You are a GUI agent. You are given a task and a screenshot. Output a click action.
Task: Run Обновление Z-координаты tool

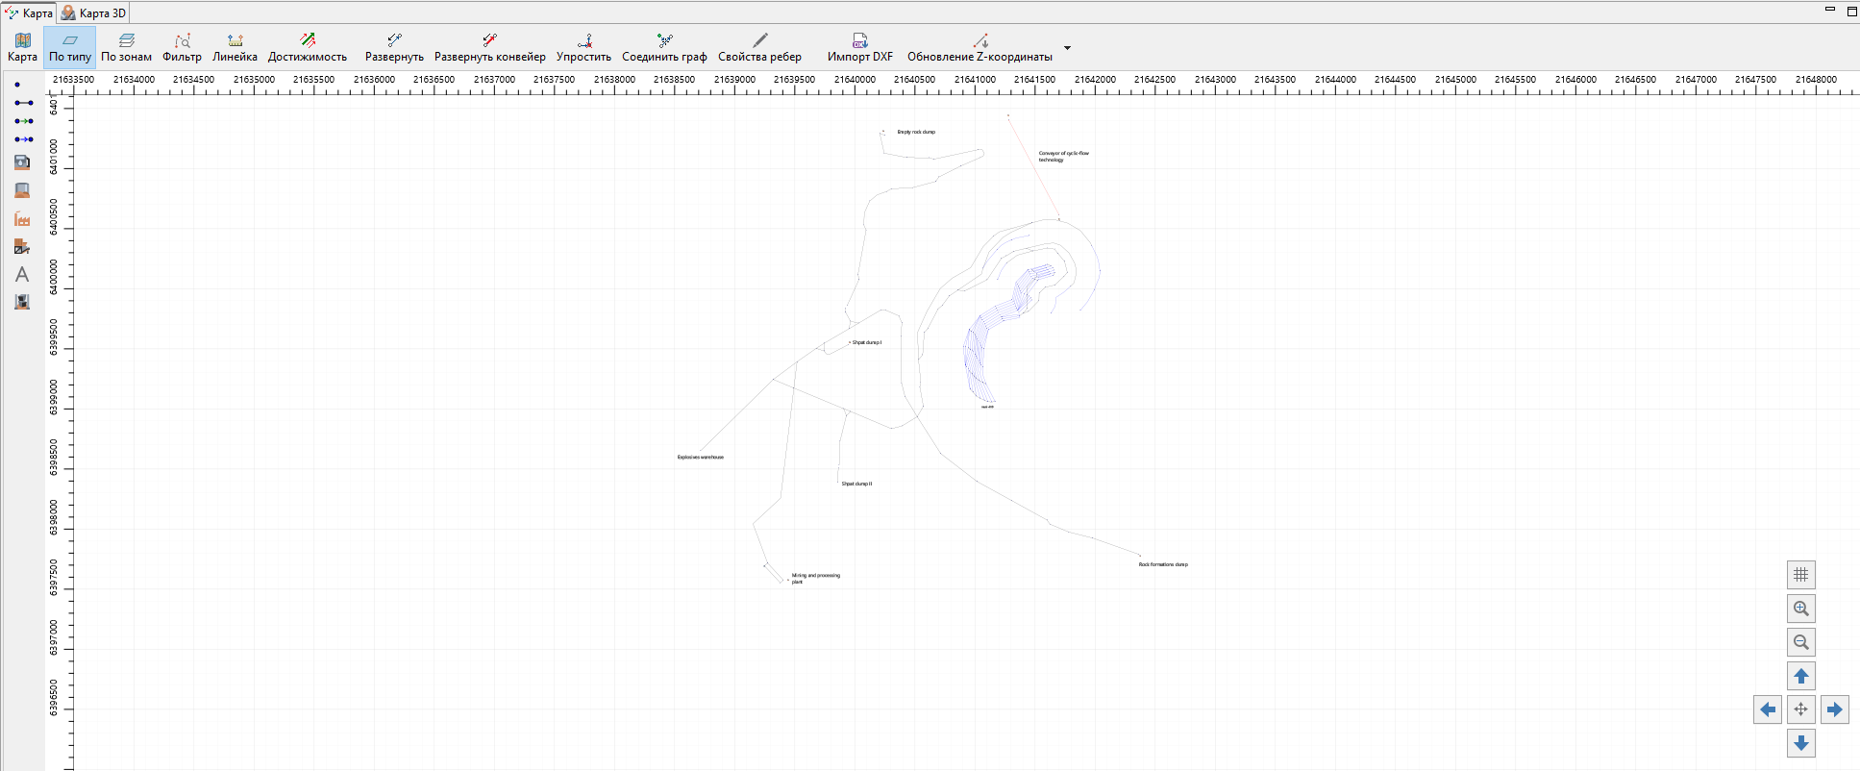pyautogui.click(x=980, y=47)
